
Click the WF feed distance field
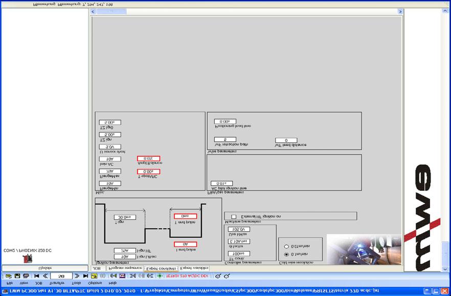coord(286,140)
